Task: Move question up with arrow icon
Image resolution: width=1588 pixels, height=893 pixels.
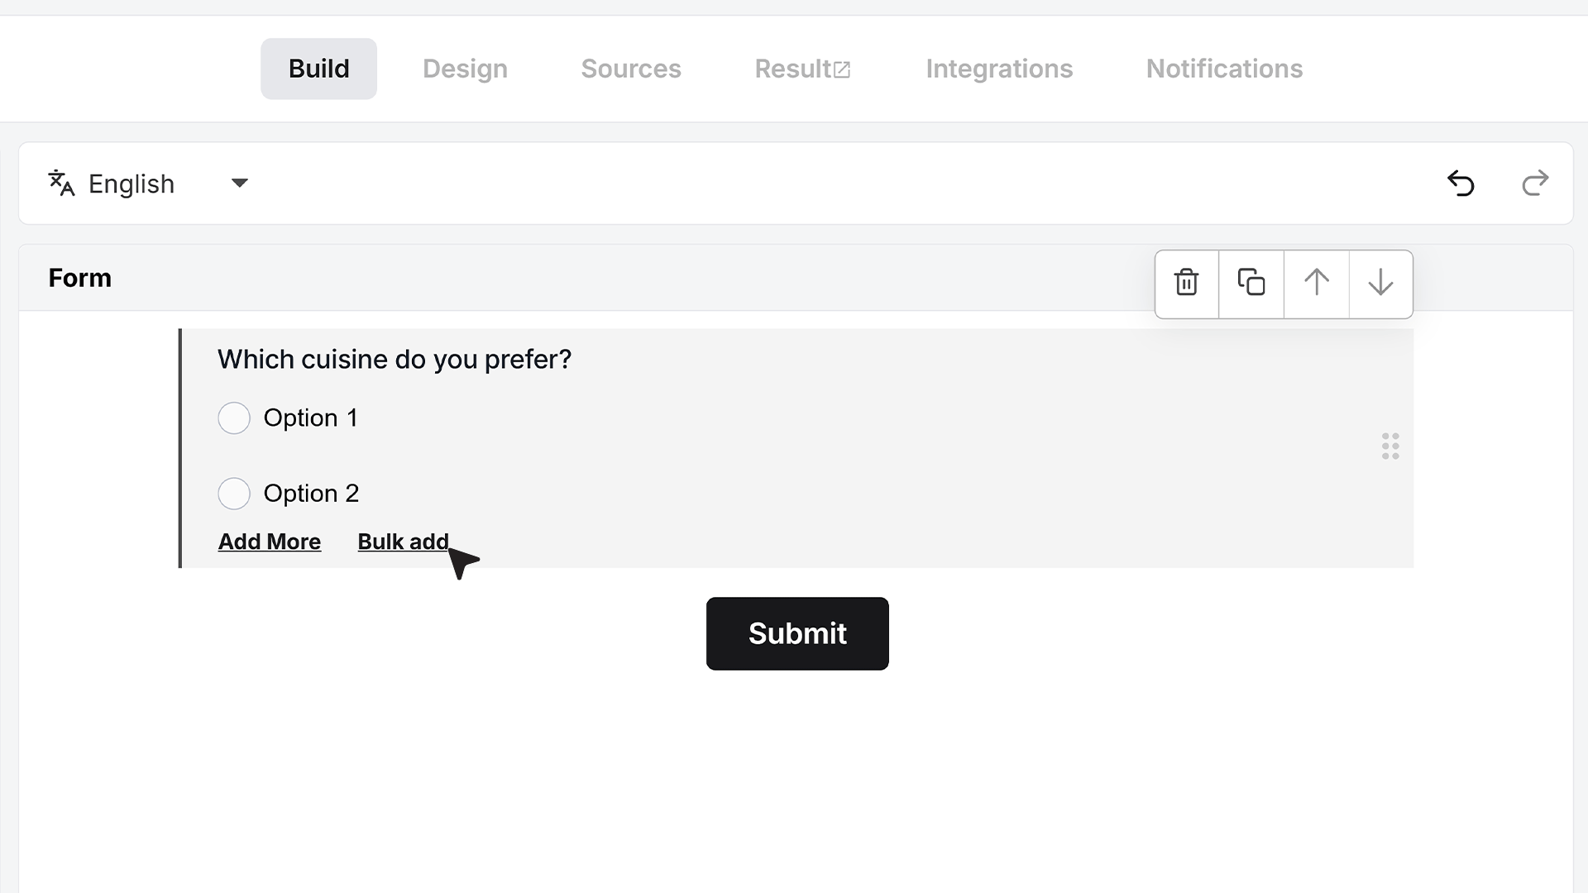Action: point(1317,284)
